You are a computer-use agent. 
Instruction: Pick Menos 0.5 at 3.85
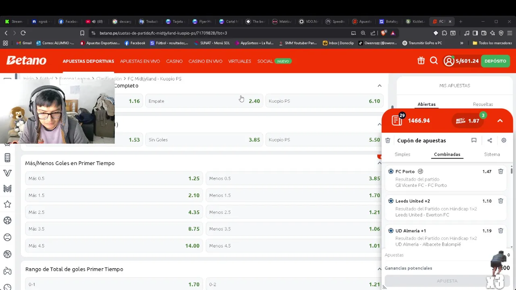click(294, 178)
